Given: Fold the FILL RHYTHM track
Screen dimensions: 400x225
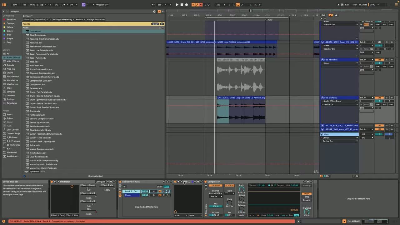Looking at the screenshot, I should [x=322, y=59].
